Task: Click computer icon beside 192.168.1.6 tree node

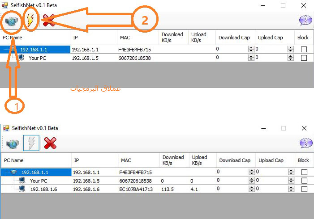Action: (22, 189)
